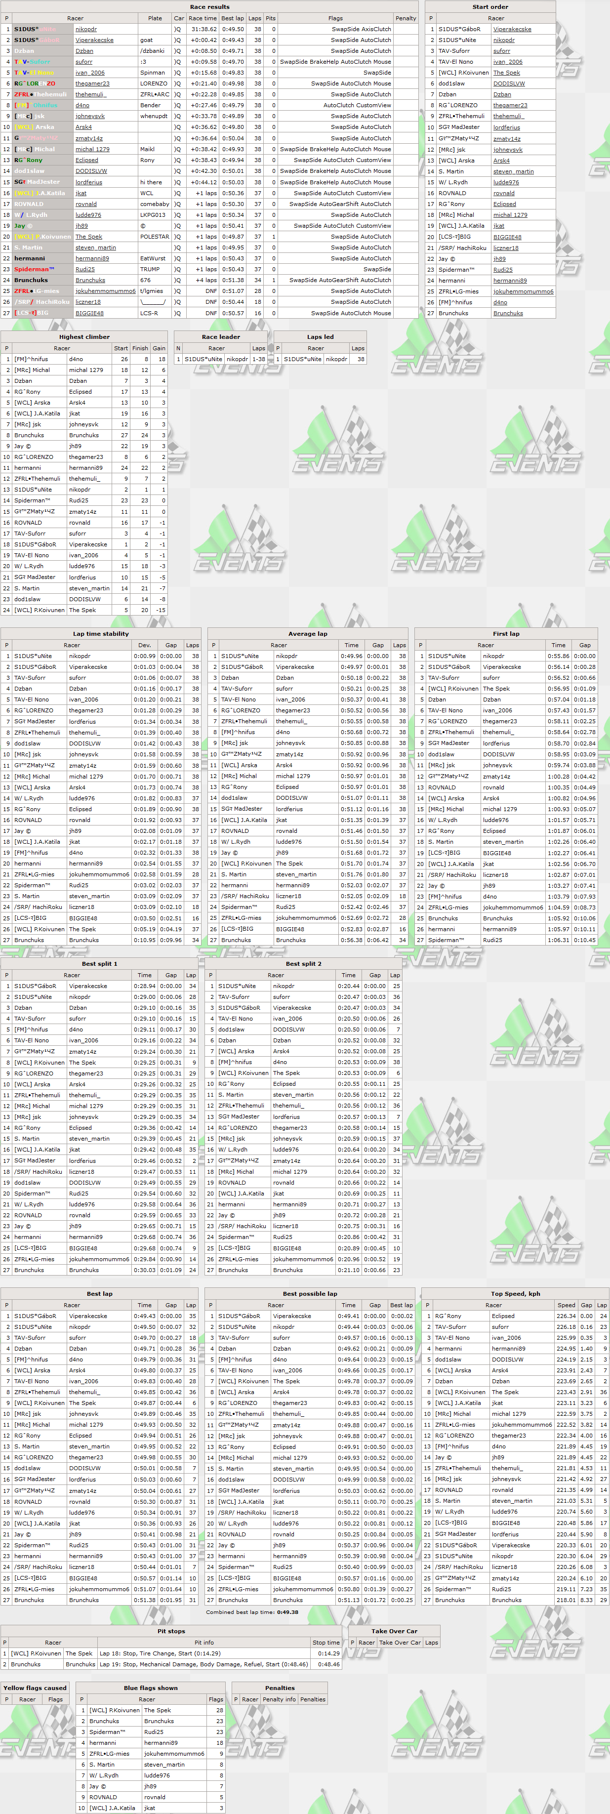Click d4no link in Start order table
The width and height of the screenshot is (610, 1814).
point(500,302)
